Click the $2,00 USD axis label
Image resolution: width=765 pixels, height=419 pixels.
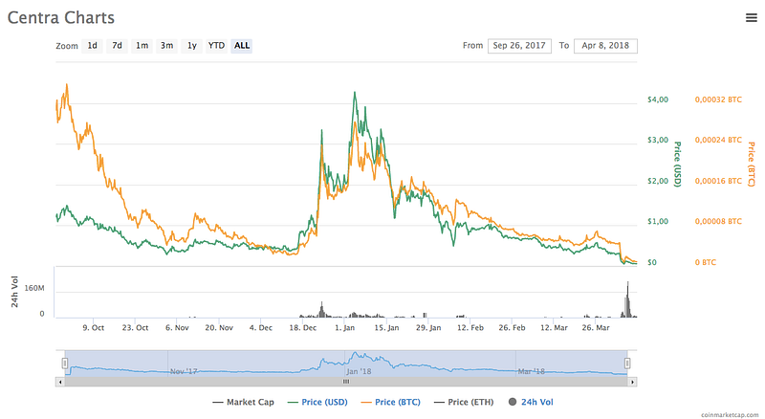[x=658, y=181]
